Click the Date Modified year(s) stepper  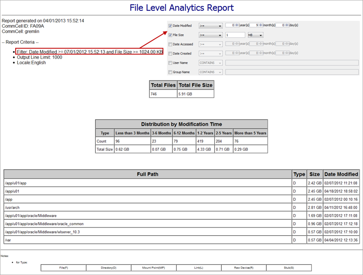235,26
